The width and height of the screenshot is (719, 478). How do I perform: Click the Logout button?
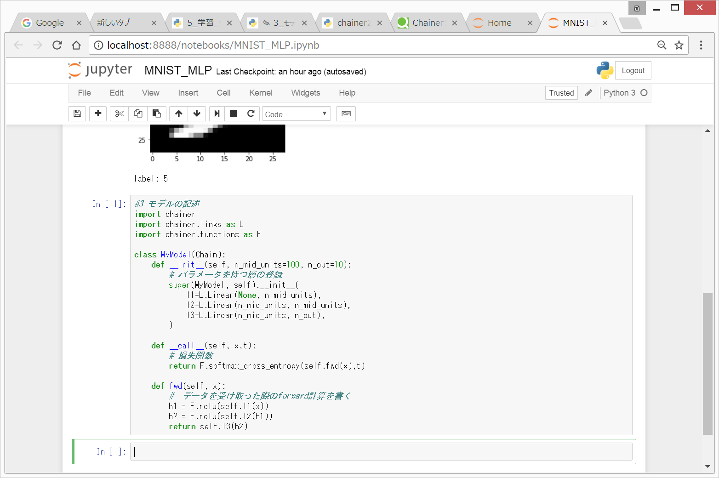tap(633, 71)
